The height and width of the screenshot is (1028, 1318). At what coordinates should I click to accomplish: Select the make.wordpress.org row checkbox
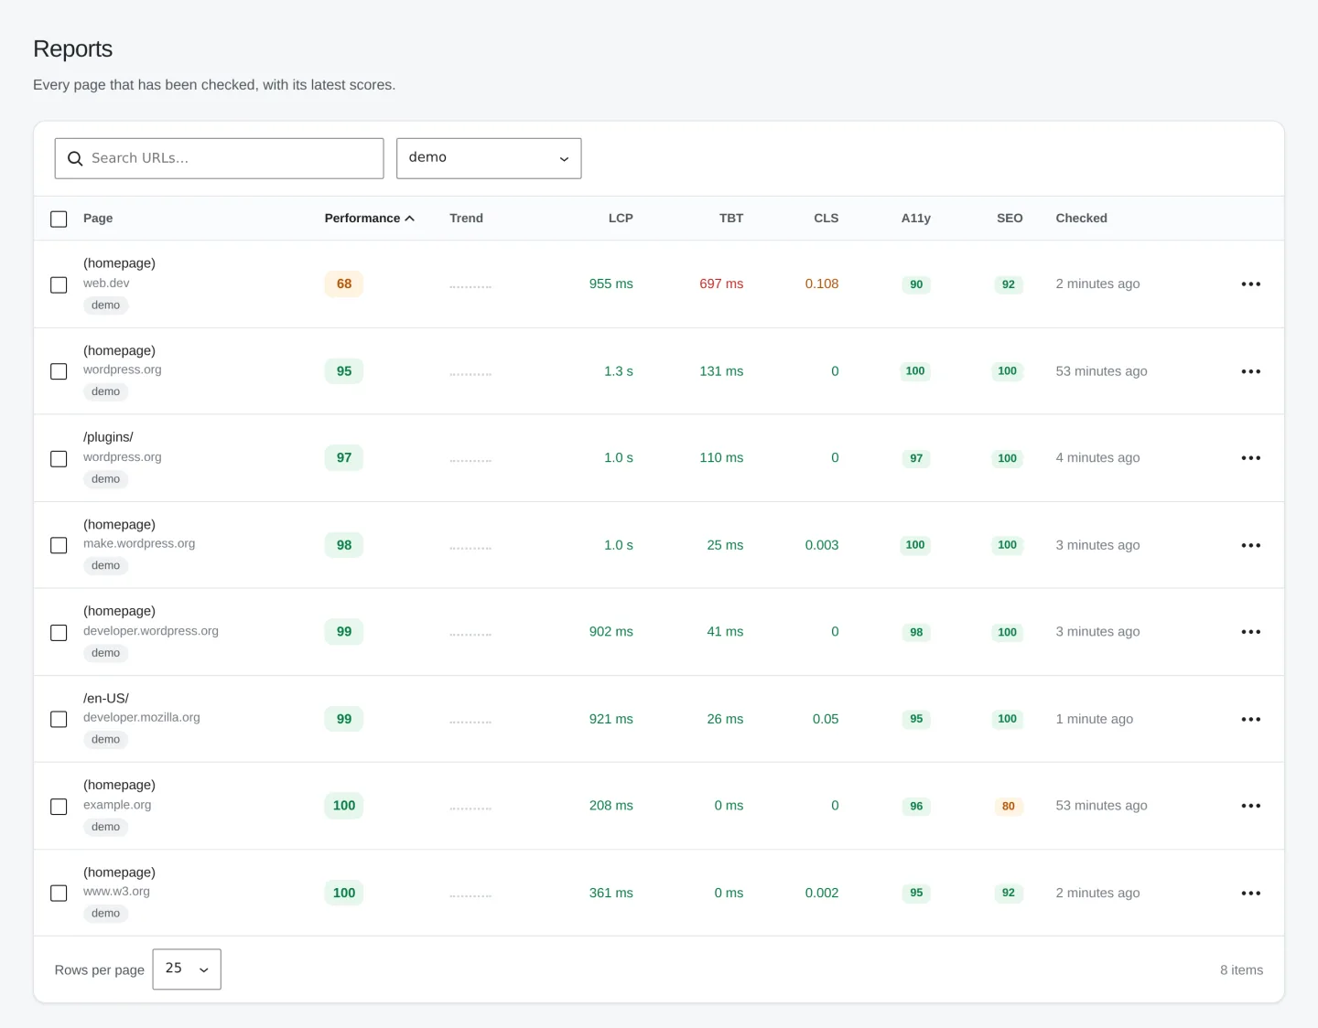pyautogui.click(x=59, y=546)
